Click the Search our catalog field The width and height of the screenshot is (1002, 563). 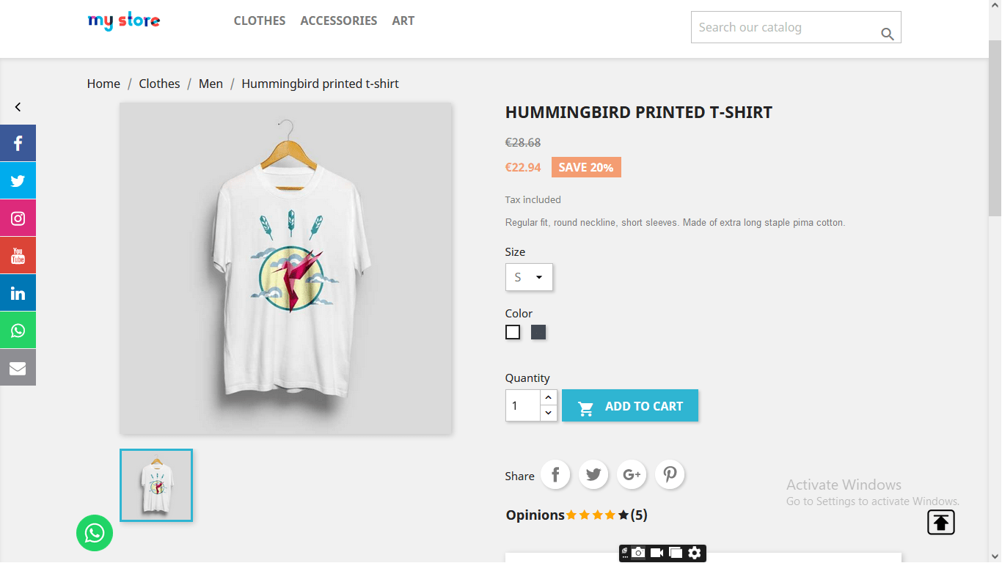[796, 27]
